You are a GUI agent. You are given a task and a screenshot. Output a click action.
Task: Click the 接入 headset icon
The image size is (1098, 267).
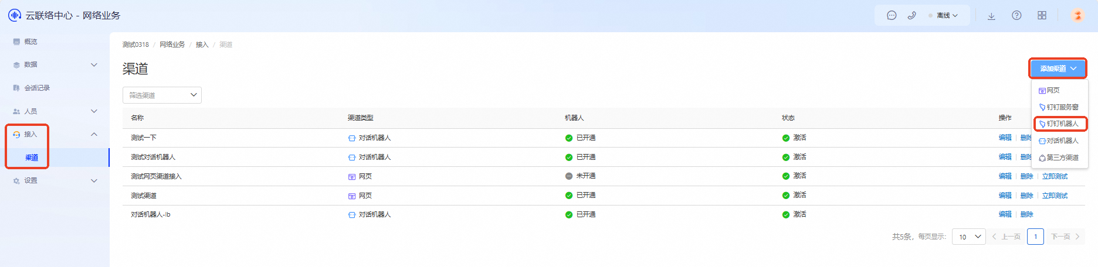[16, 135]
